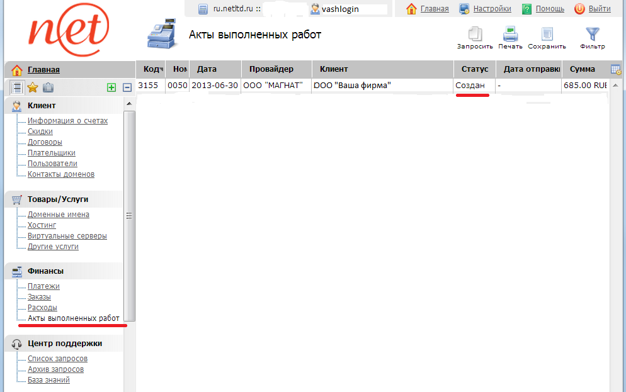This screenshot has height=392, width=626.
Task: Click the Сохранить document icon
Action: coord(547,35)
